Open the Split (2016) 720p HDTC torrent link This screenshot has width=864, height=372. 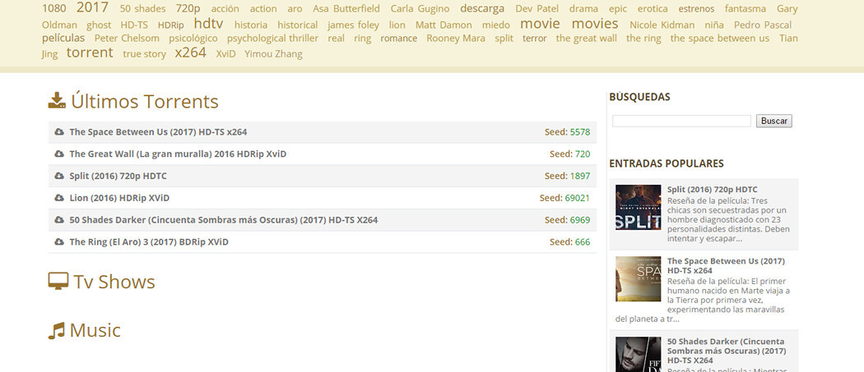tap(119, 176)
